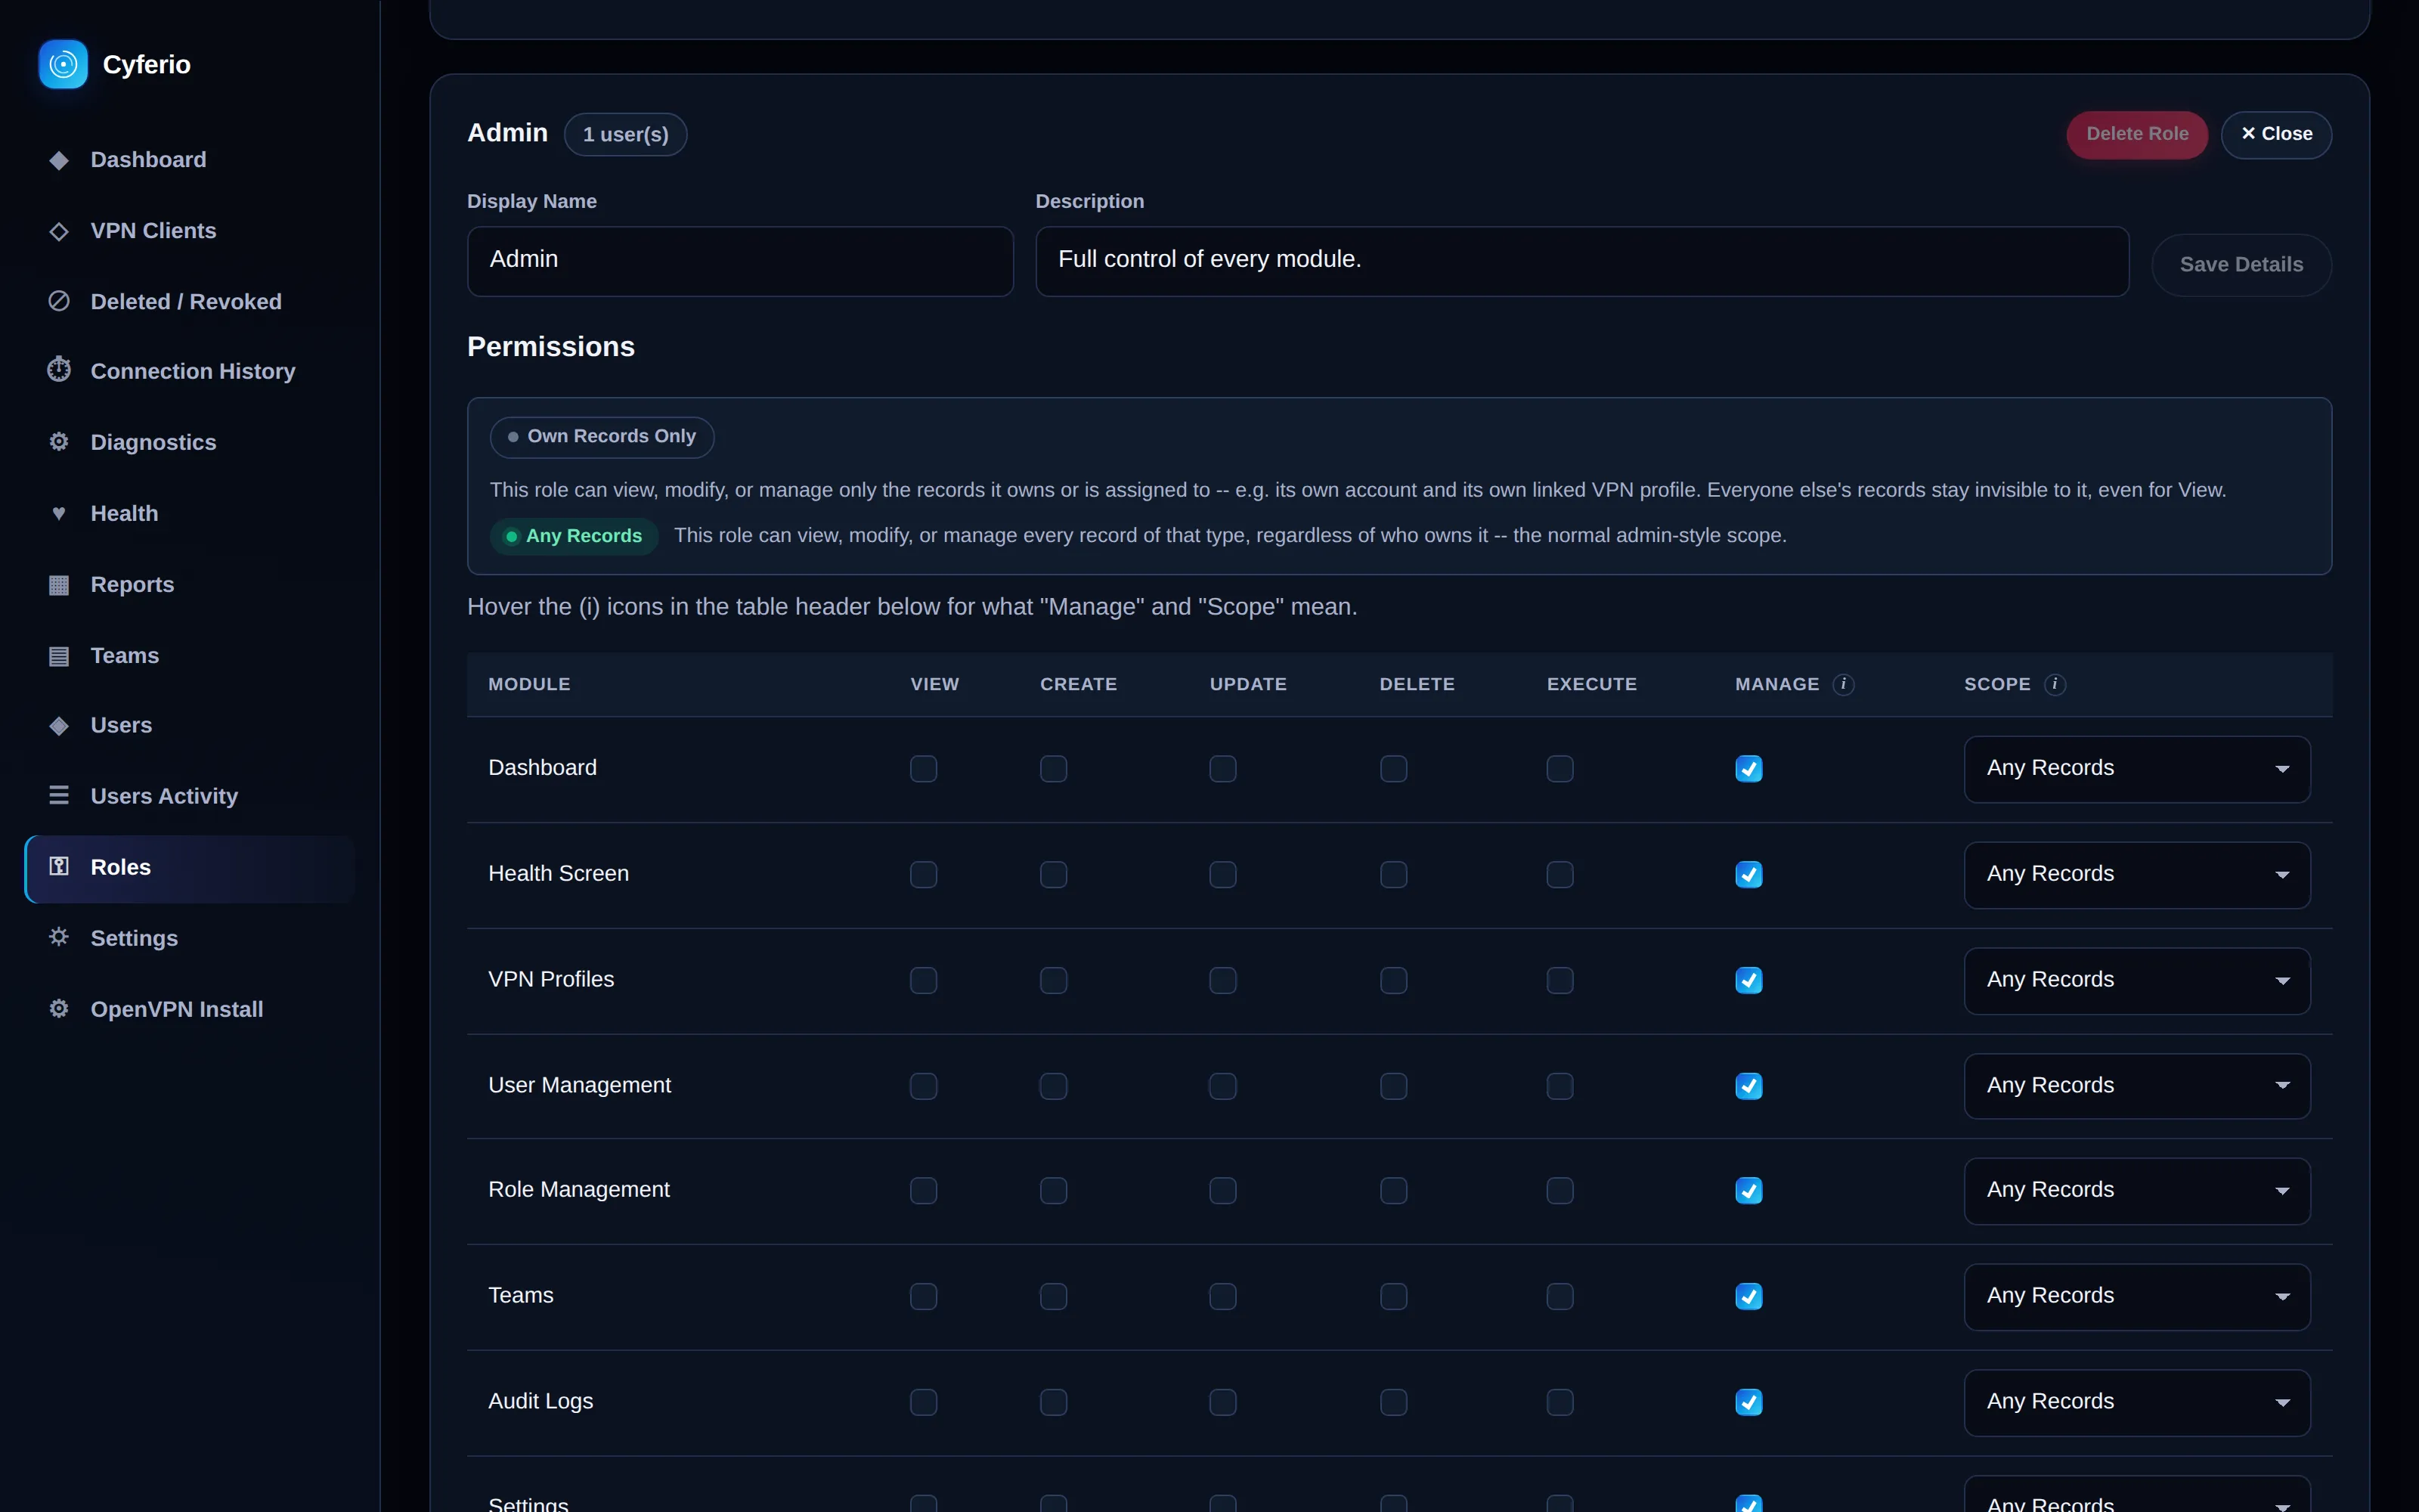Click the Health heart icon
The height and width of the screenshot is (1512, 2419).
point(59,513)
